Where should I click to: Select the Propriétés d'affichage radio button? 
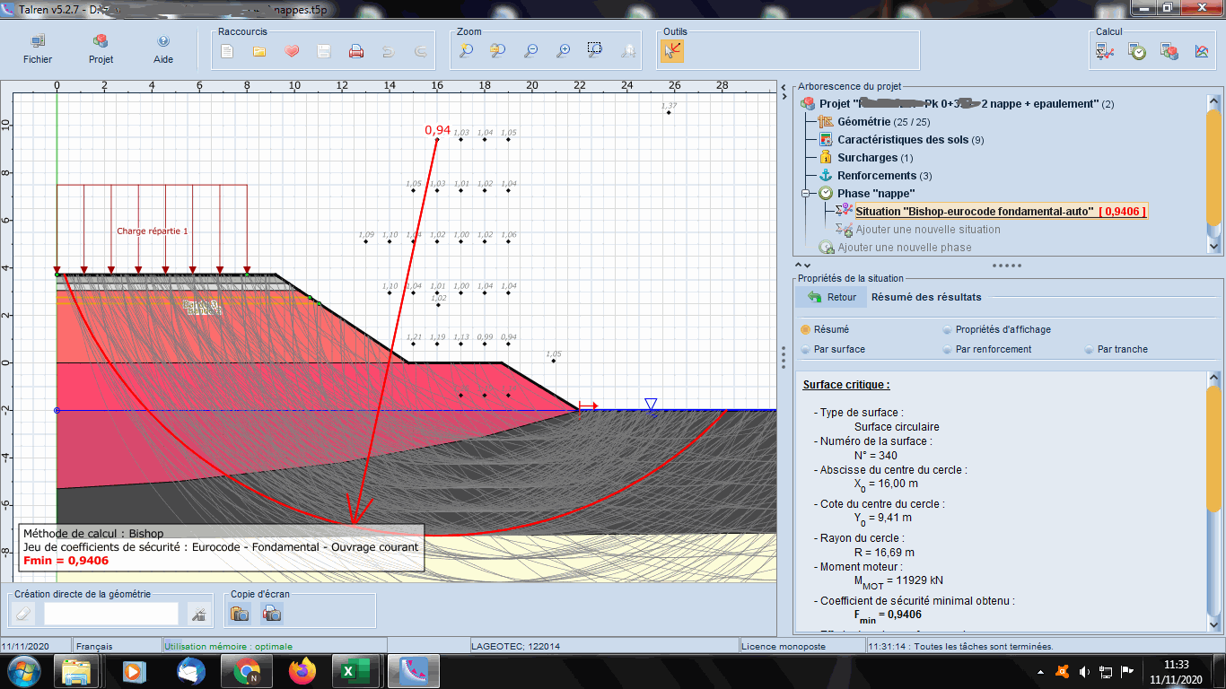tap(947, 329)
